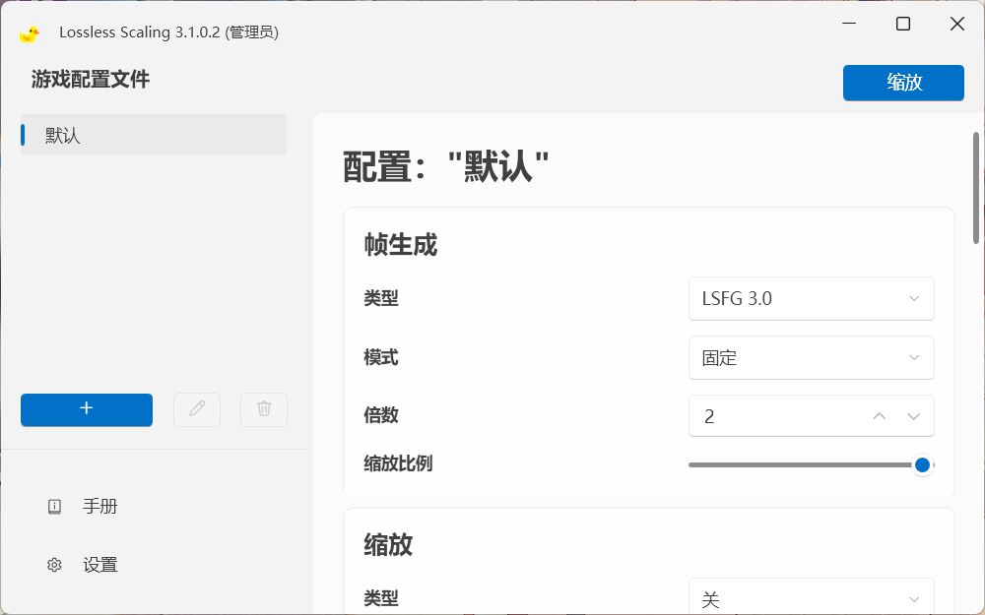Click the blue 缩放 scale button
This screenshot has width=985, height=615.
click(x=903, y=83)
